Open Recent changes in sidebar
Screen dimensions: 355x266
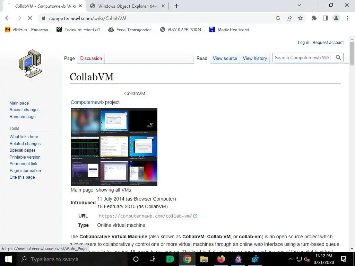25,110
